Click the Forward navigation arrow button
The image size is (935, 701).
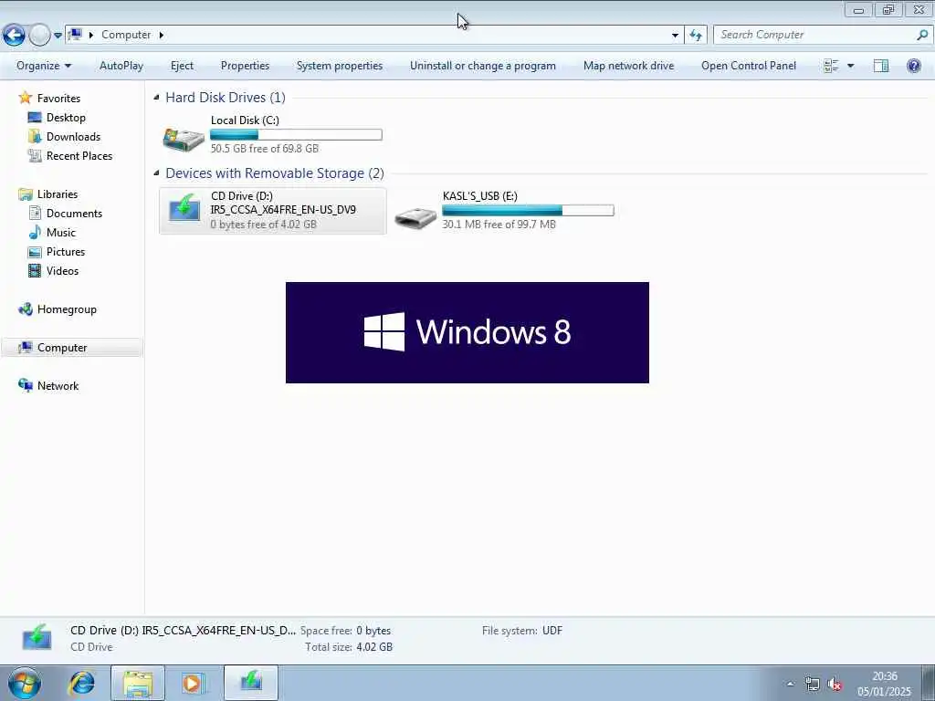point(39,36)
